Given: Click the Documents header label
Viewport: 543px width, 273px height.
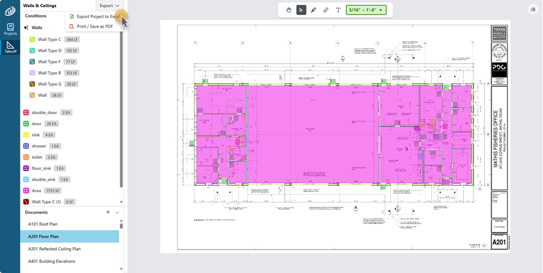Looking at the screenshot, I should pyautogui.click(x=36, y=213).
